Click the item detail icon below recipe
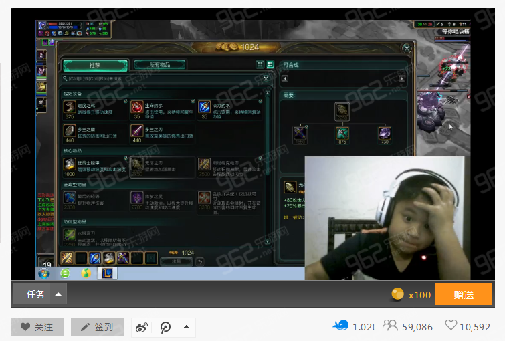Image resolution: width=505 pixels, height=341 pixels. pos(290,187)
